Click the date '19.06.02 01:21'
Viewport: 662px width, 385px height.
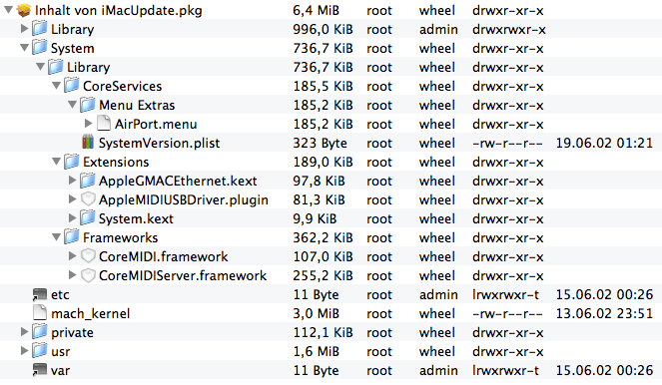[x=604, y=143]
